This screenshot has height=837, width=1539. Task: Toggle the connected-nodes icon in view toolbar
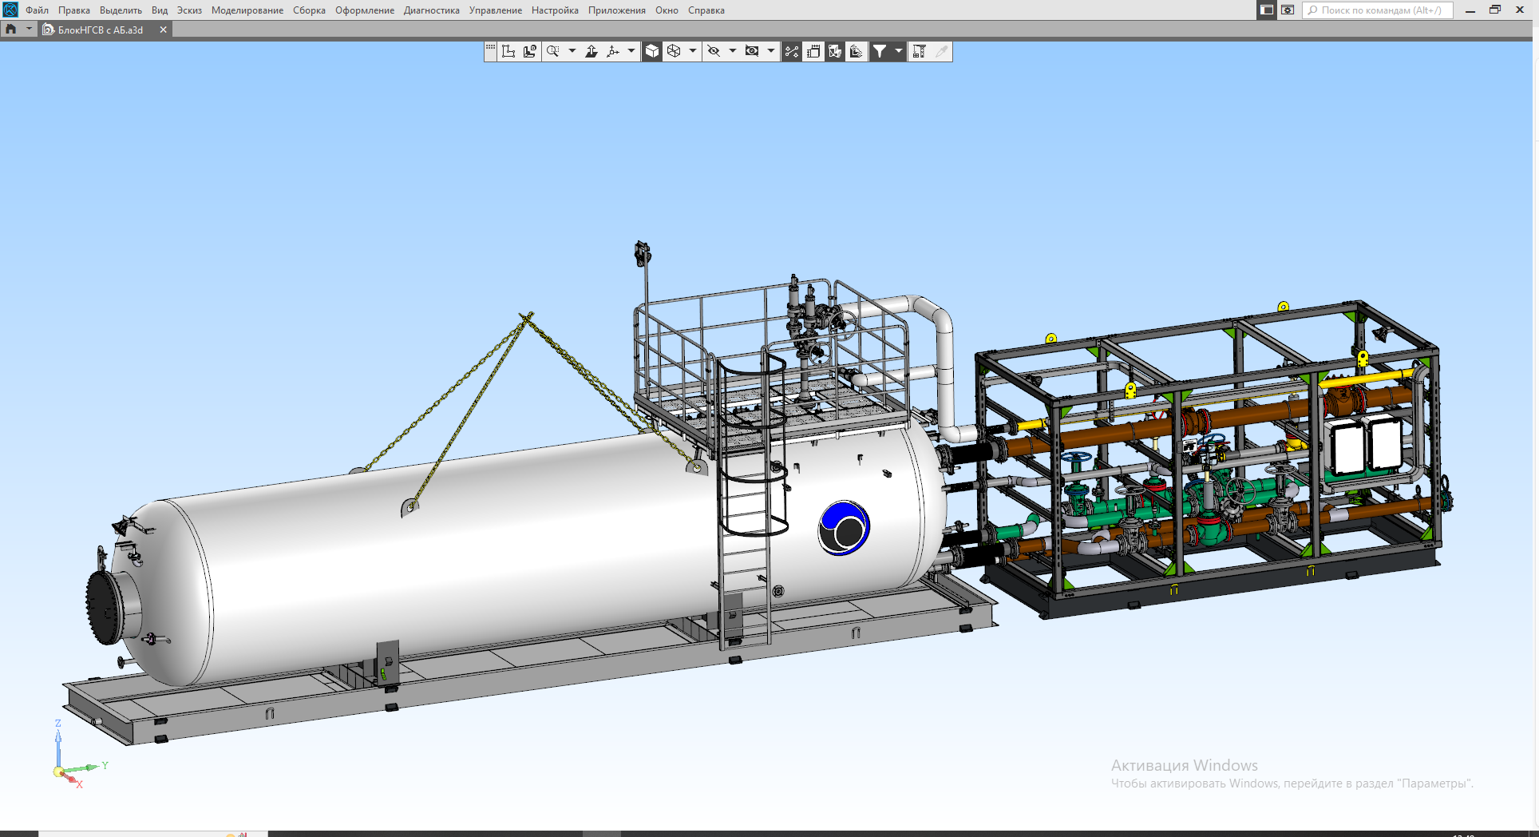(791, 51)
